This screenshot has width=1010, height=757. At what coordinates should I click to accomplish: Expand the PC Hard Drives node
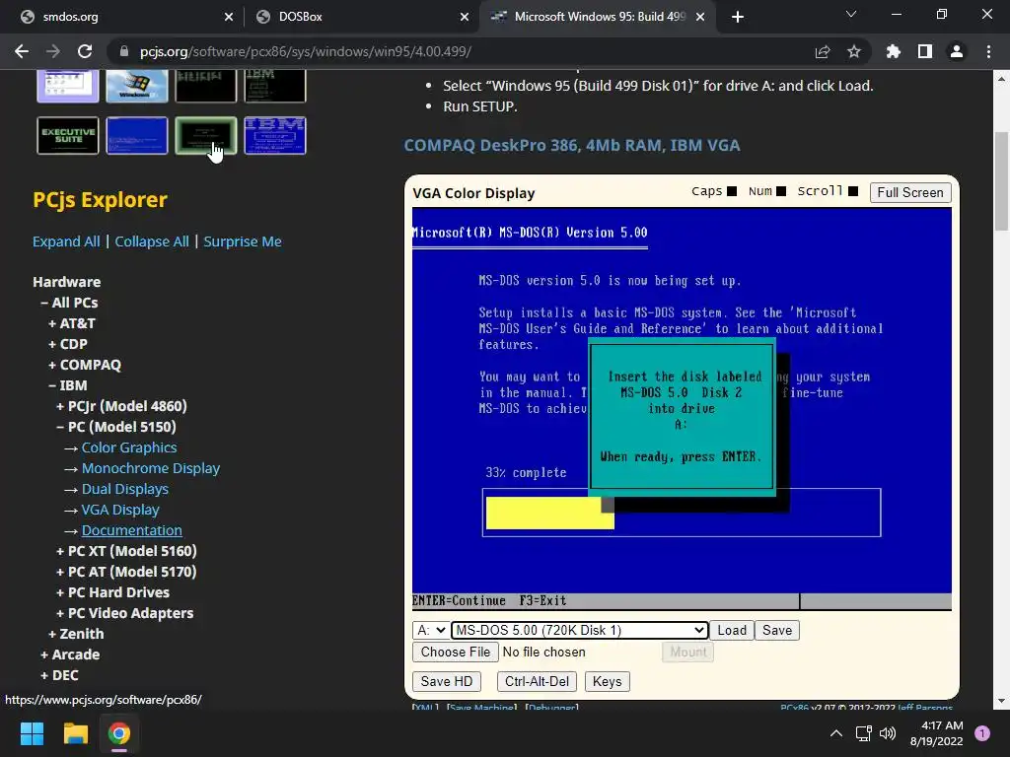click(x=112, y=592)
